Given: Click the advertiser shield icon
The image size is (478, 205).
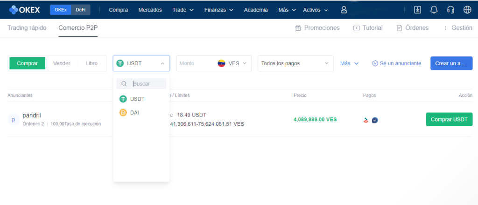Looking at the screenshot, I should tap(375, 63).
